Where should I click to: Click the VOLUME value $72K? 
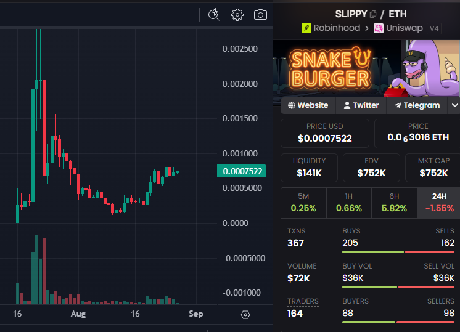tap(298, 278)
